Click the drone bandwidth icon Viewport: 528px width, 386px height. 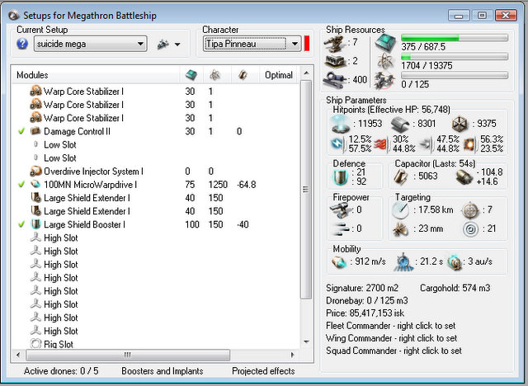tap(385, 81)
